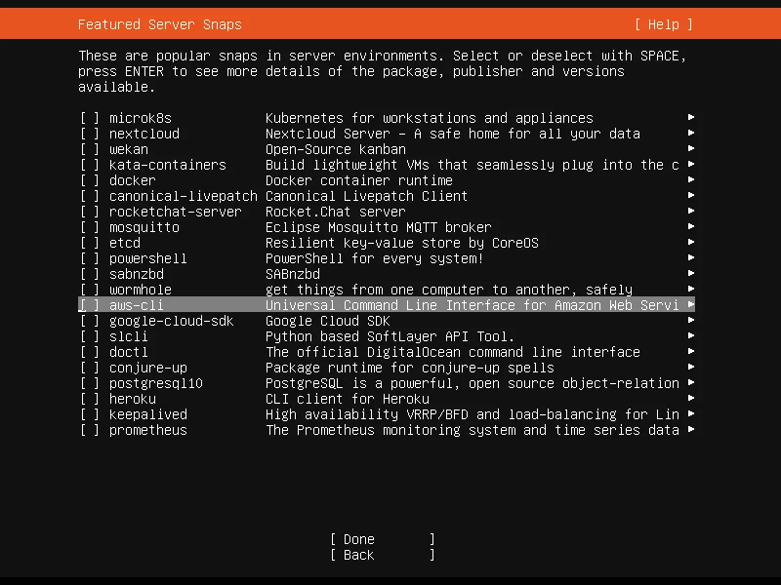781x585 pixels.
Task: Expand details arrow for microk8s
Action: (x=691, y=117)
